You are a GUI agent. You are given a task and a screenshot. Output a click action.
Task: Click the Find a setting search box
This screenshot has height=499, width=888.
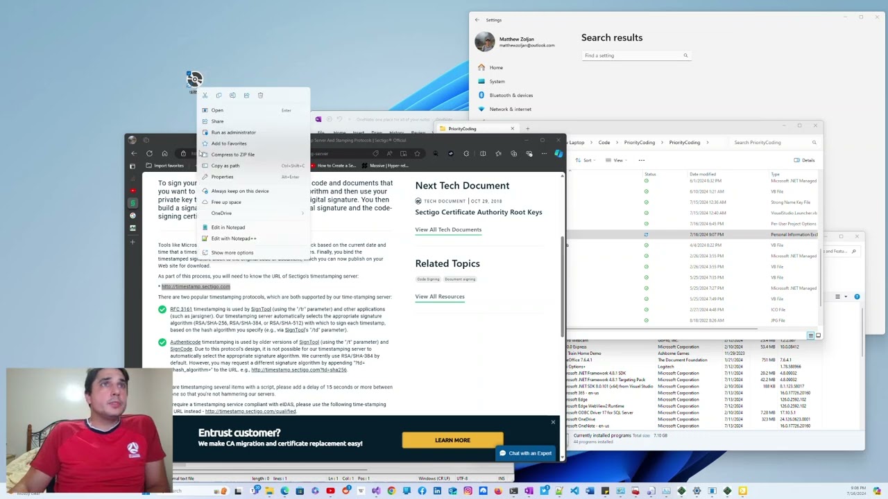click(635, 55)
